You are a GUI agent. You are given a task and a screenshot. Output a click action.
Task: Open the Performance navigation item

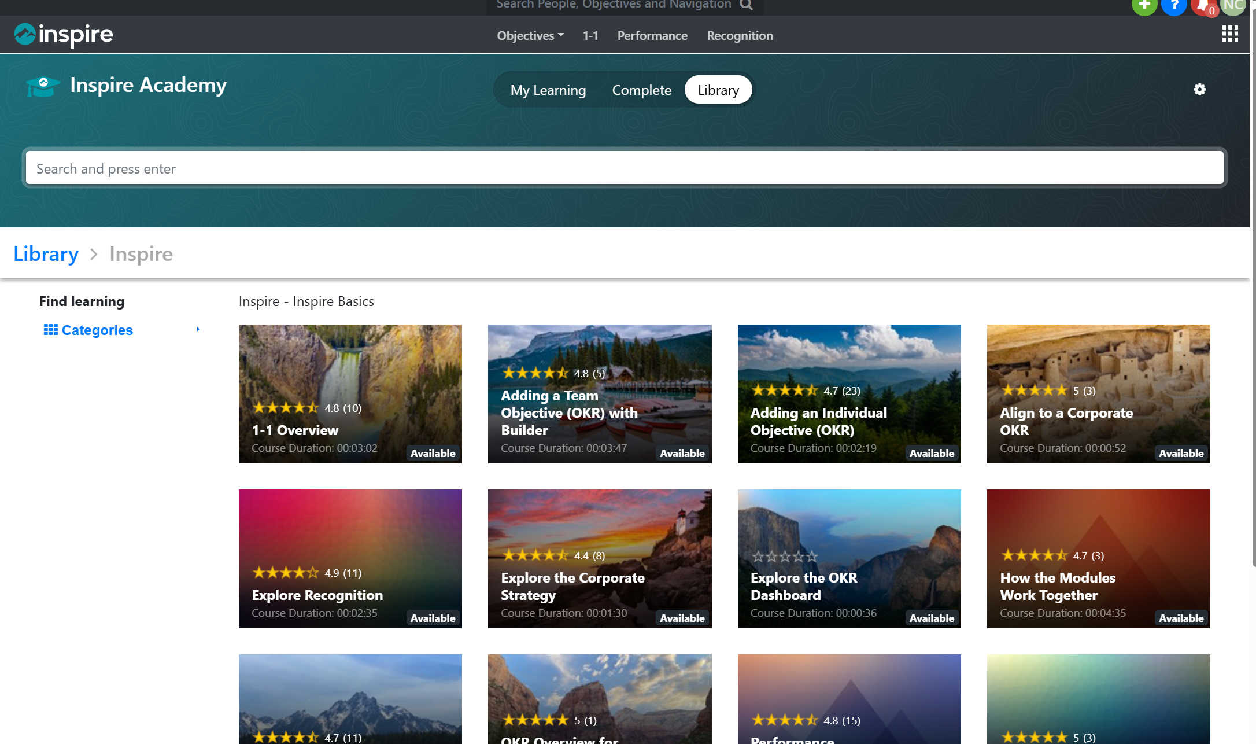coord(652,36)
